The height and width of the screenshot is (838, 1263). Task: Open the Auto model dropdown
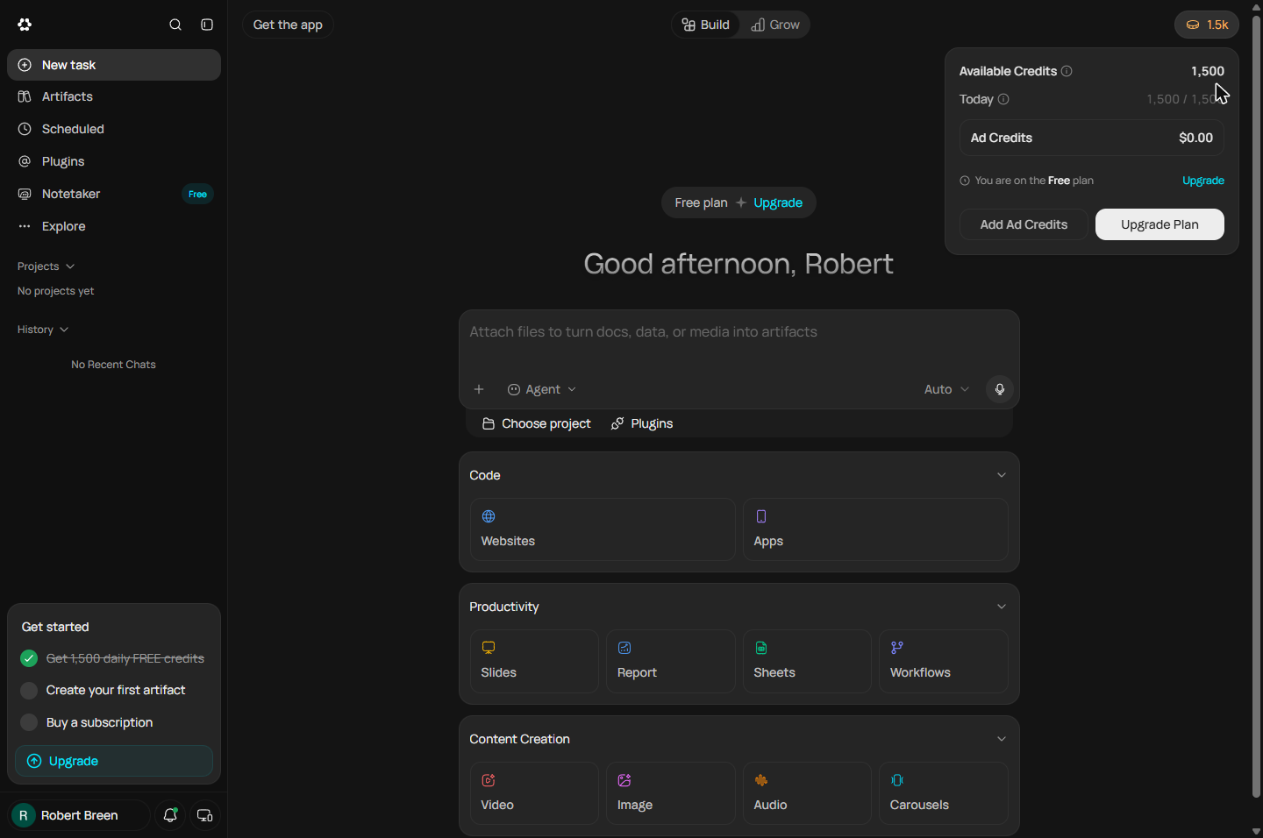point(946,389)
